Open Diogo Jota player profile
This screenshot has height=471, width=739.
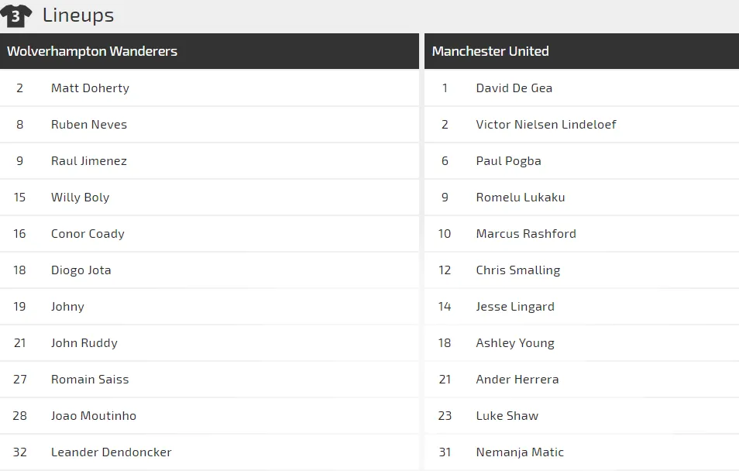(81, 270)
